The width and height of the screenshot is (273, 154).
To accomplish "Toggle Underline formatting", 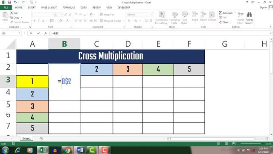I will (x=43, y=21).
